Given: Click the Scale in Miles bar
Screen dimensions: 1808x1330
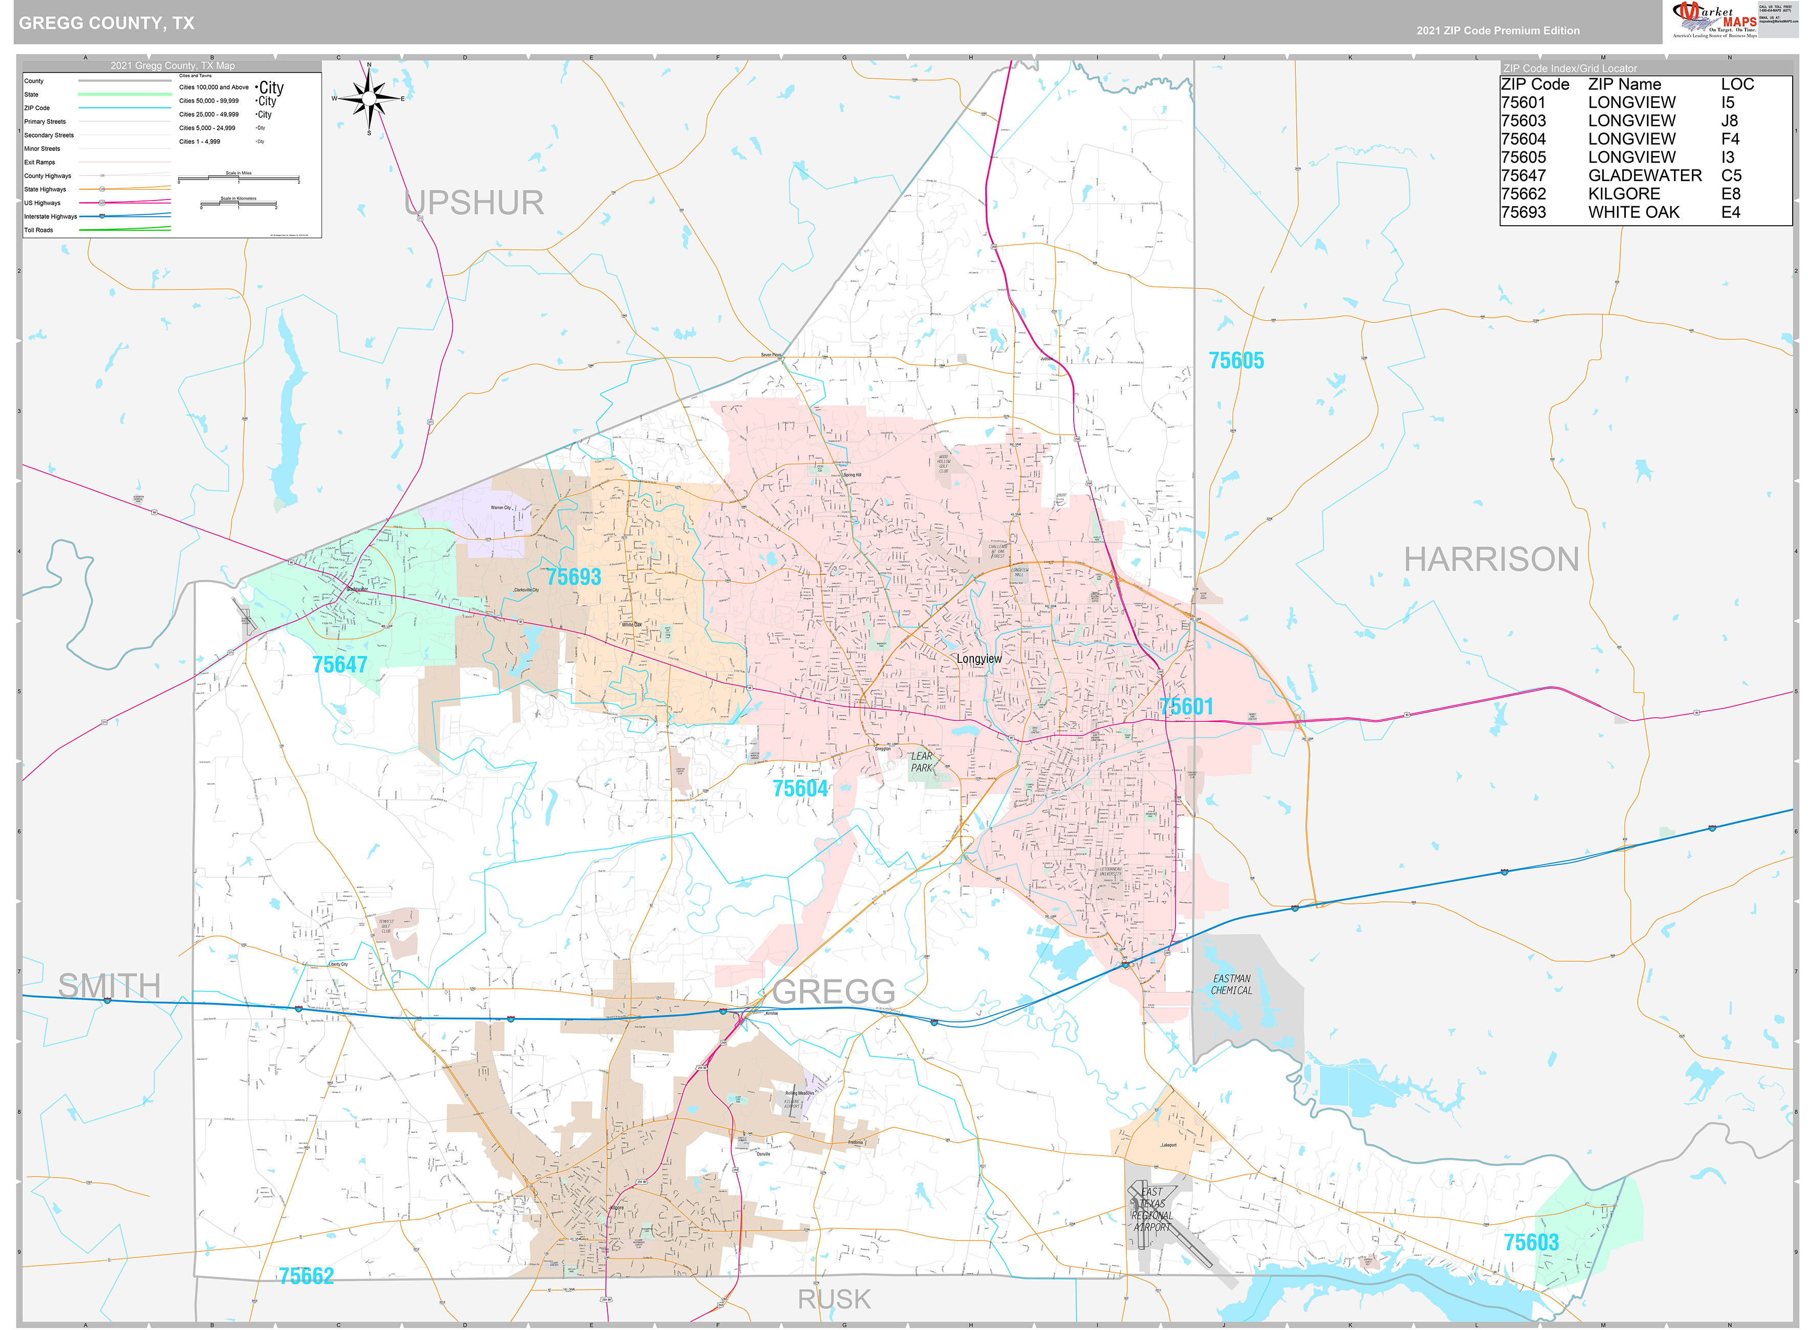Looking at the screenshot, I should tap(238, 178).
